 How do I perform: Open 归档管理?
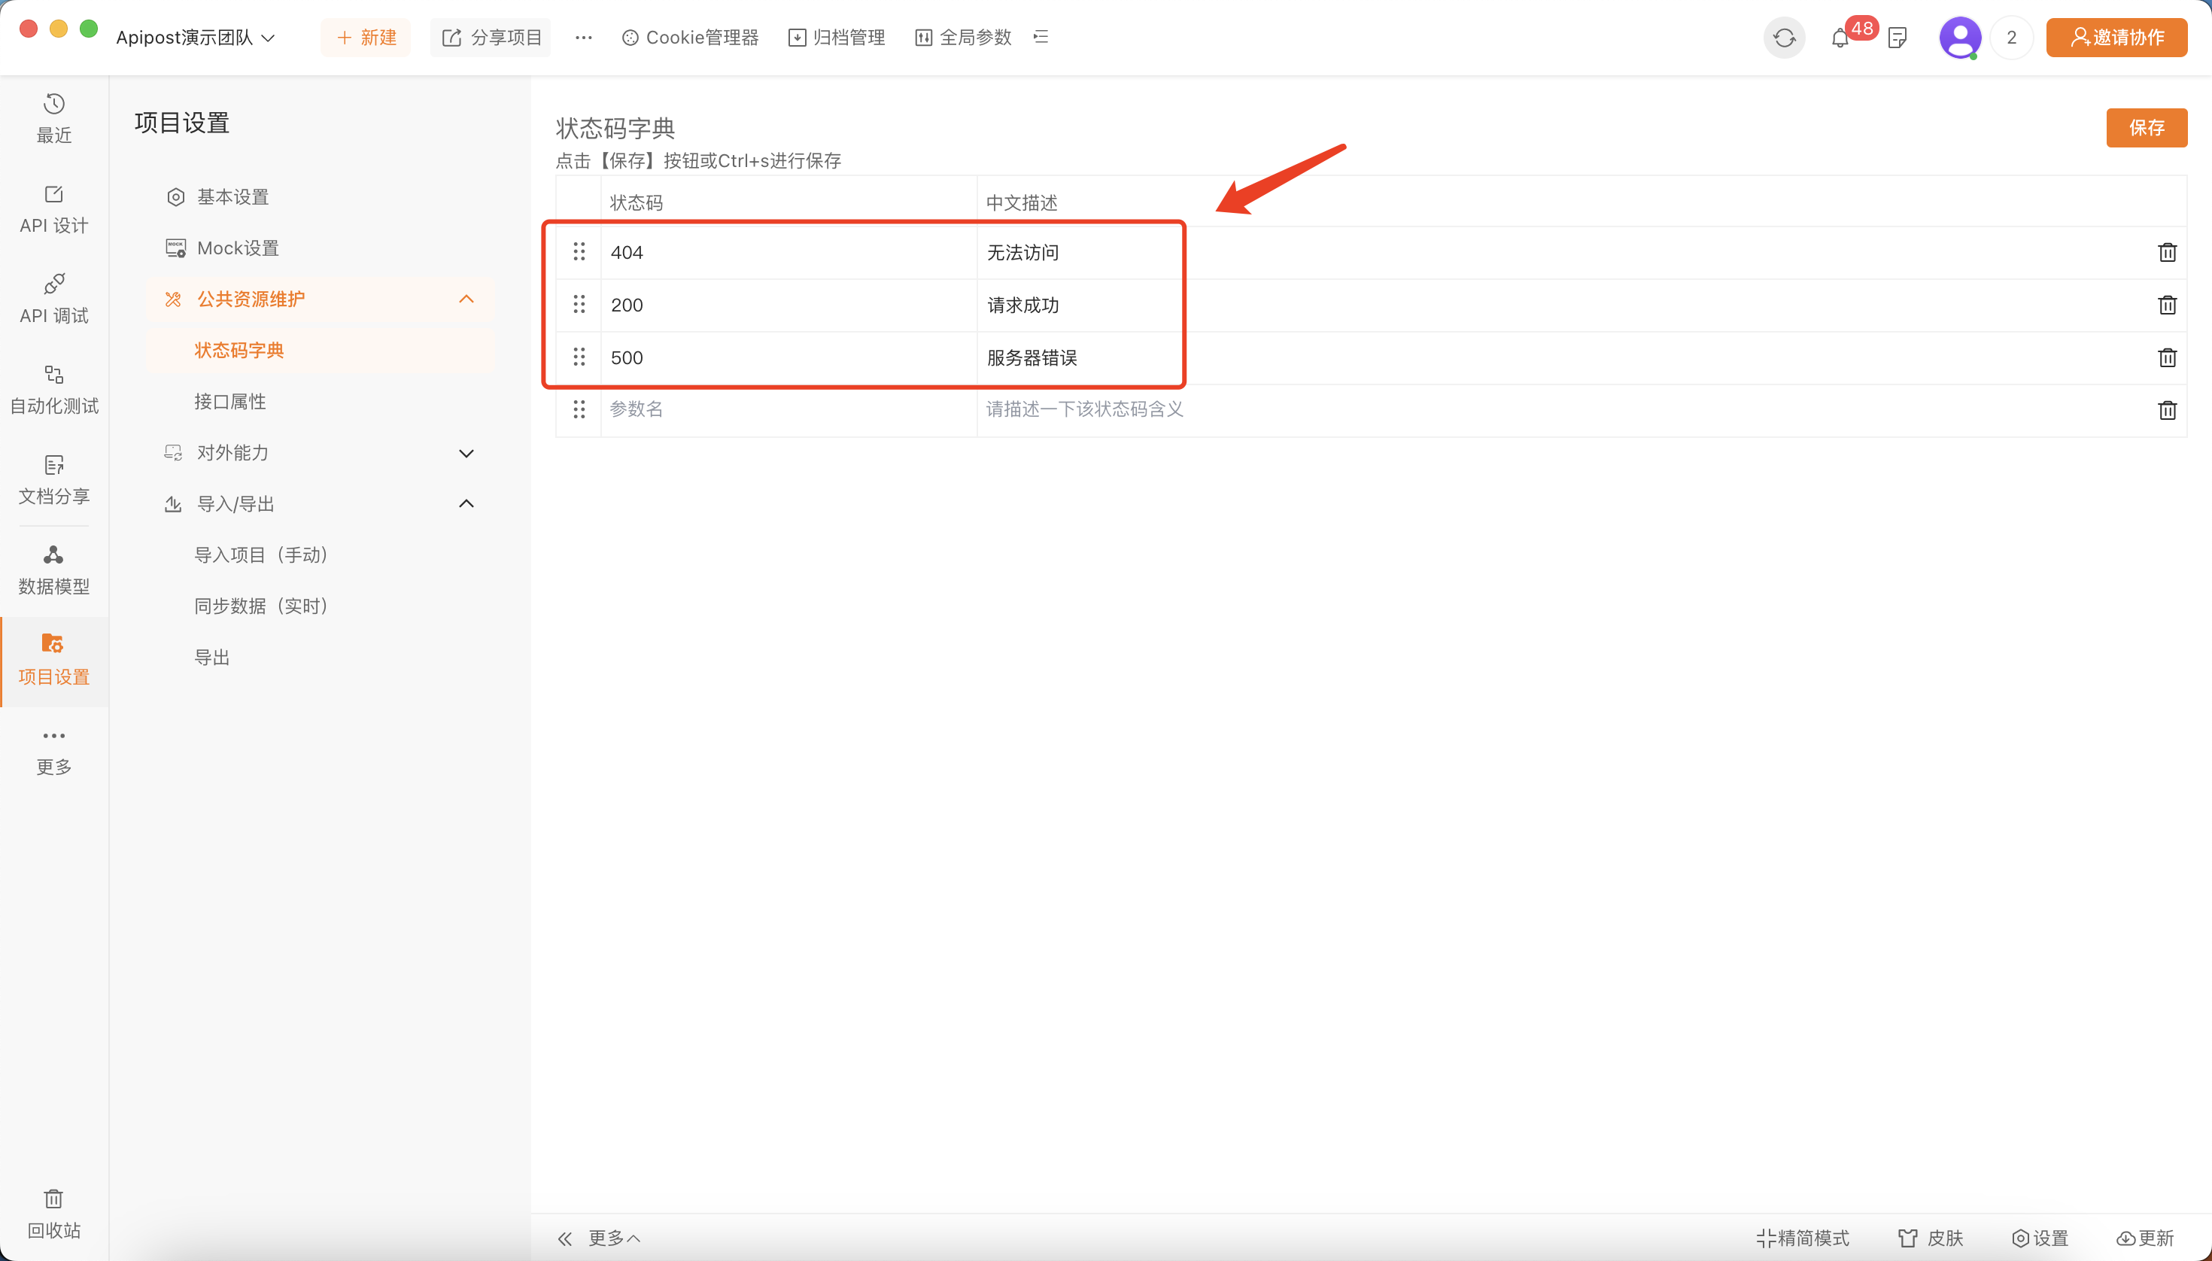coord(837,37)
